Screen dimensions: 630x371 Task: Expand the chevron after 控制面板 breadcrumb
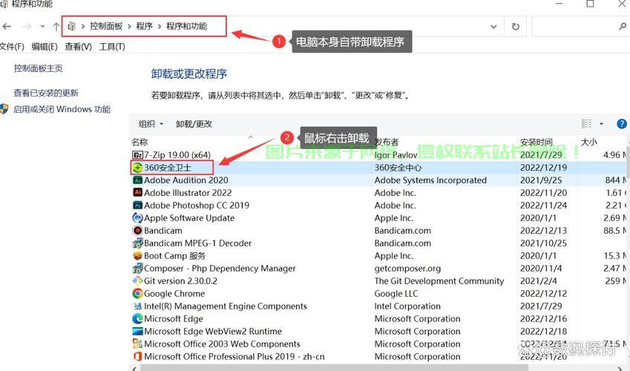click(129, 27)
